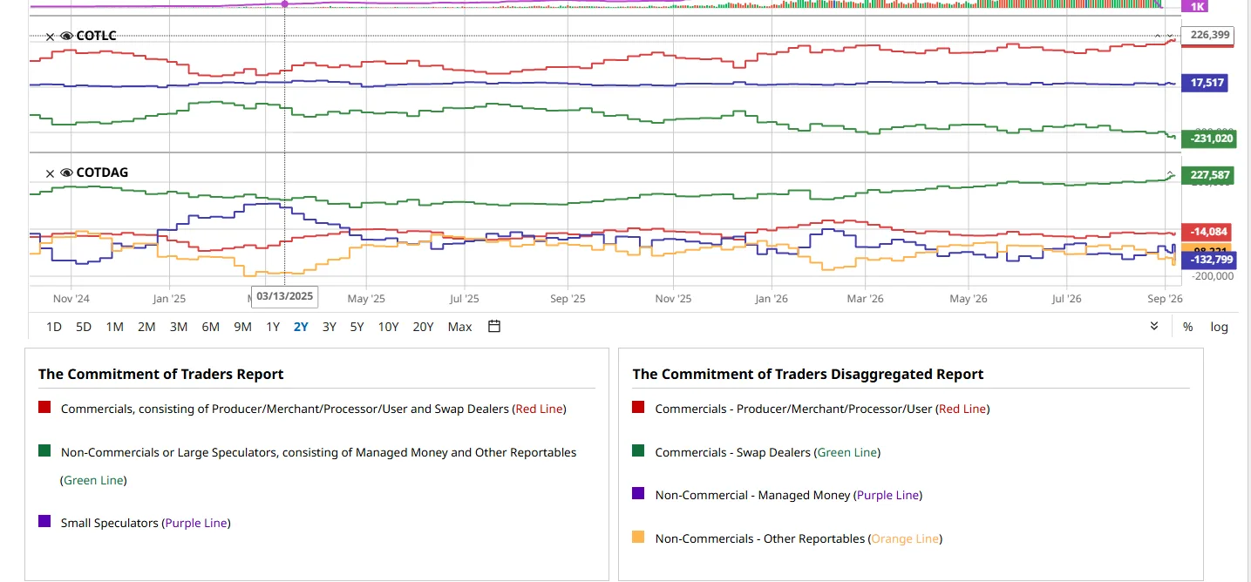Click the 227,587 value label
Image resolution: width=1251 pixels, height=582 pixels.
[x=1207, y=175]
